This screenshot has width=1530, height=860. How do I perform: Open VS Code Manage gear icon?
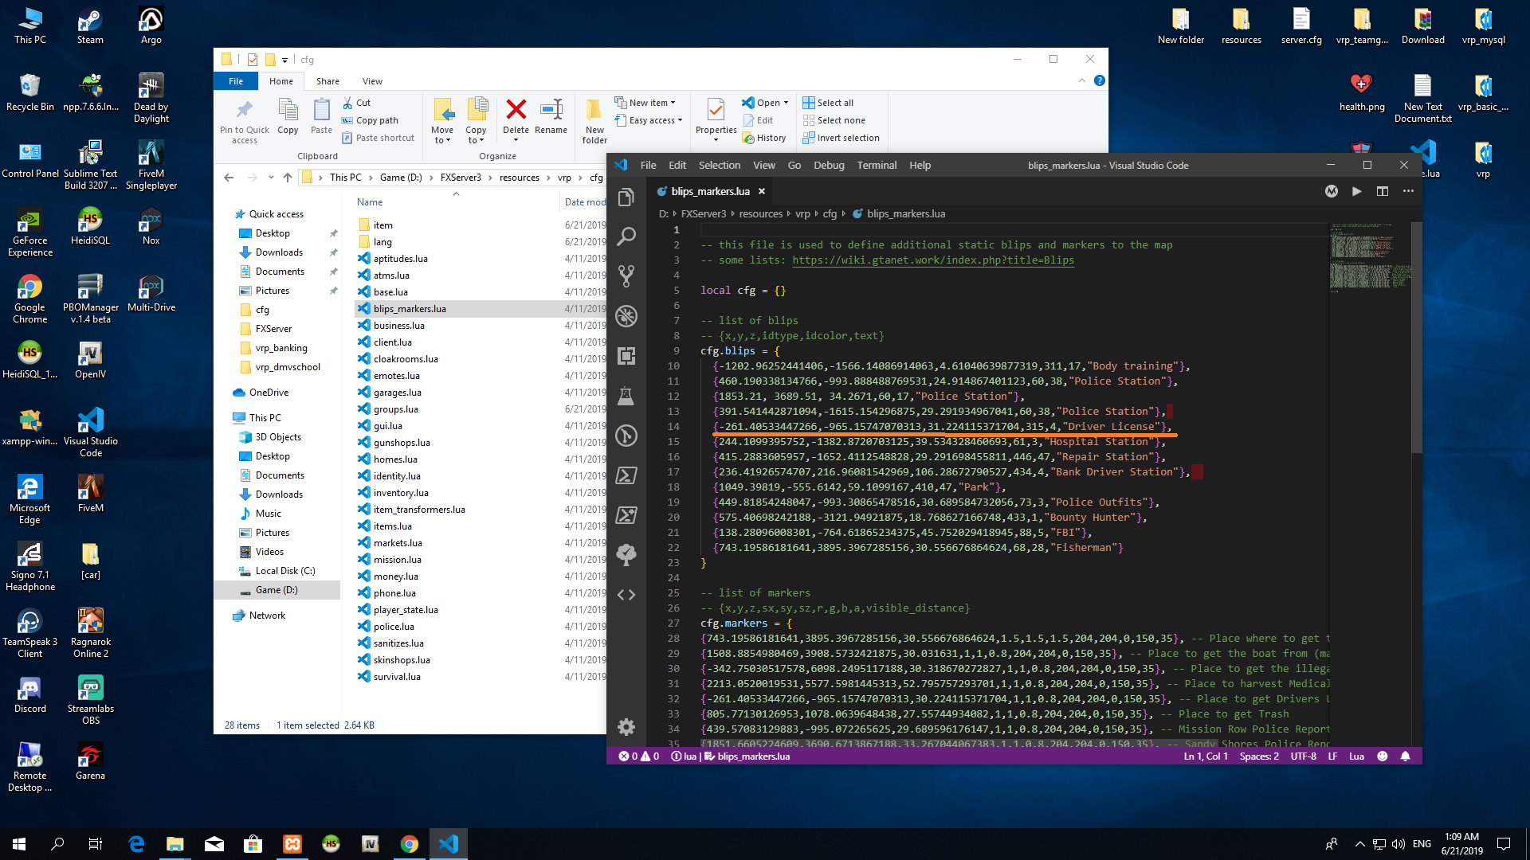(x=626, y=726)
